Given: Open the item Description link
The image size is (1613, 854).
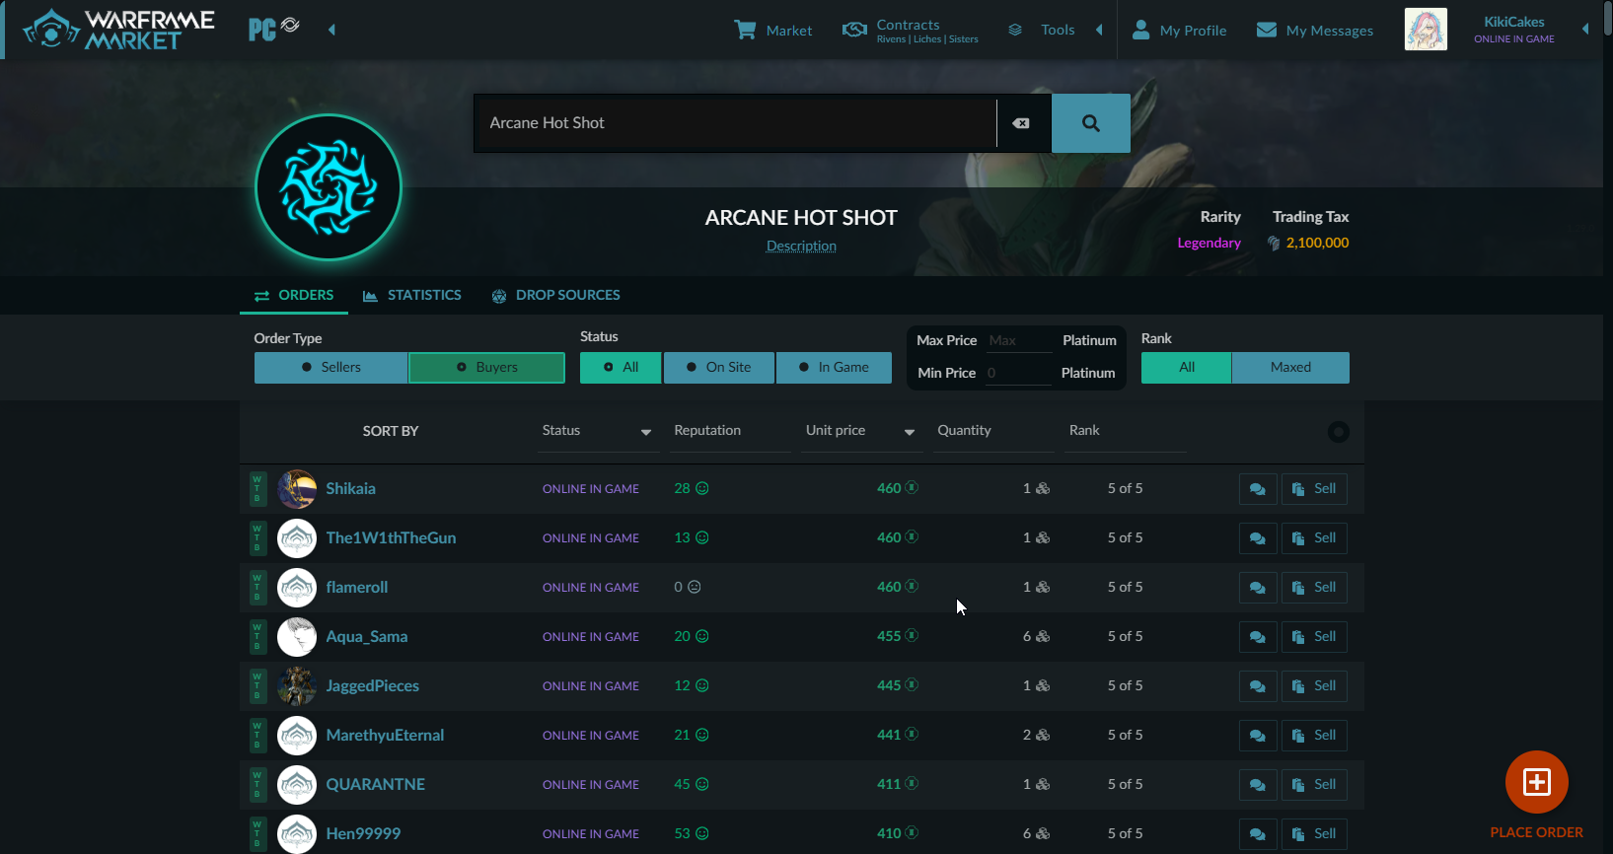Looking at the screenshot, I should click(801, 247).
